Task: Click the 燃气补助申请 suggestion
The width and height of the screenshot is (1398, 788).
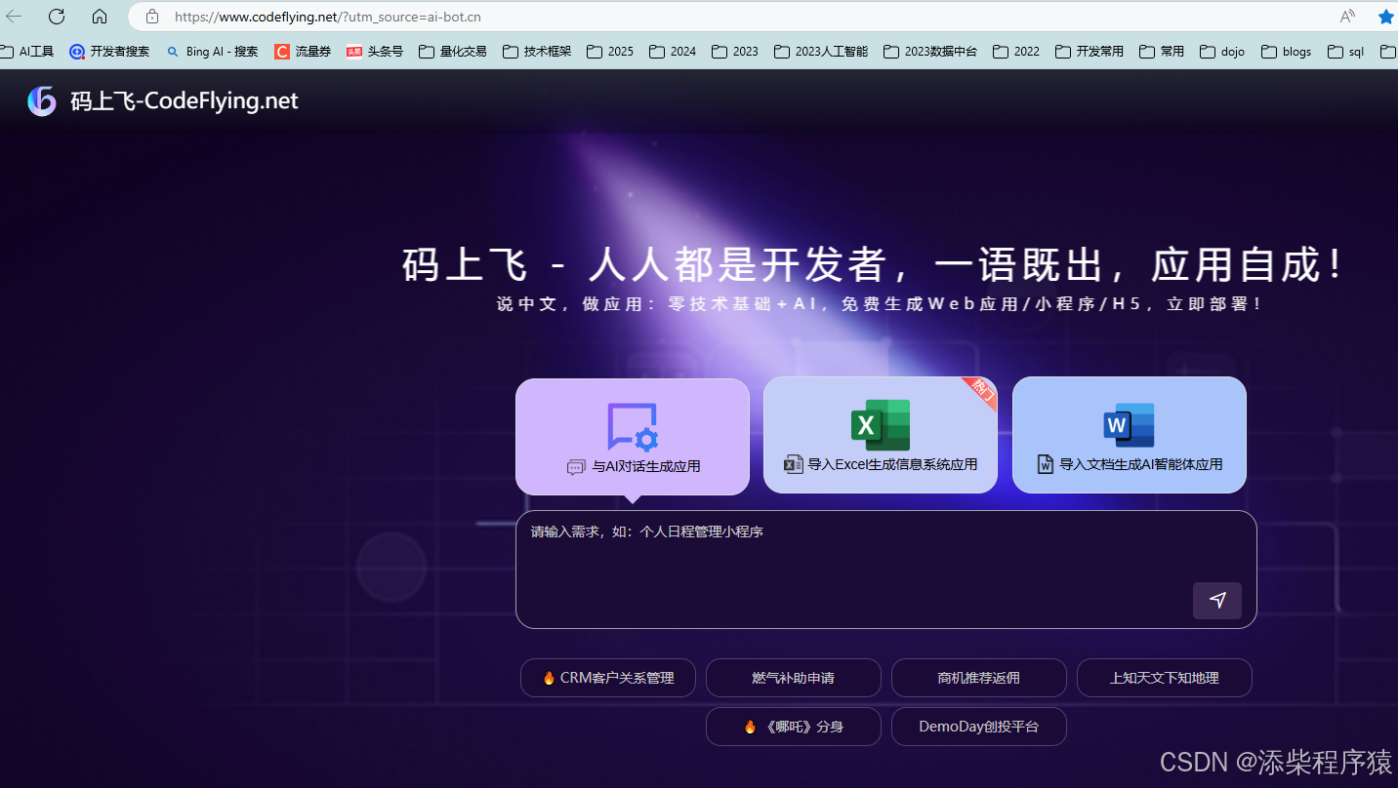Action: coord(794,678)
